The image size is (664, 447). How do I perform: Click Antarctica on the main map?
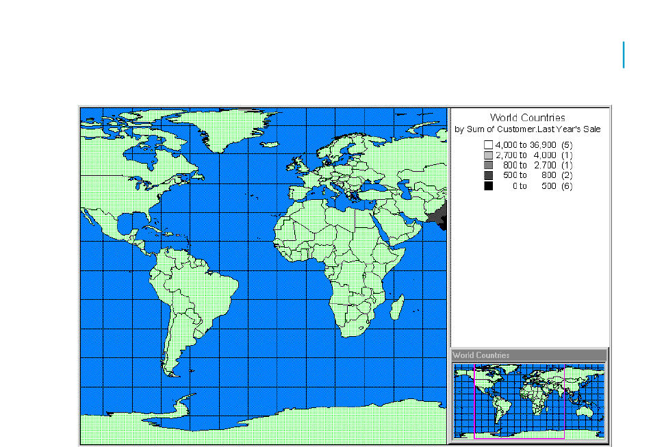296,425
